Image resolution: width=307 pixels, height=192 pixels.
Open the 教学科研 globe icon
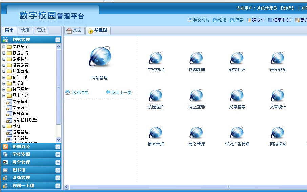coord(237,58)
